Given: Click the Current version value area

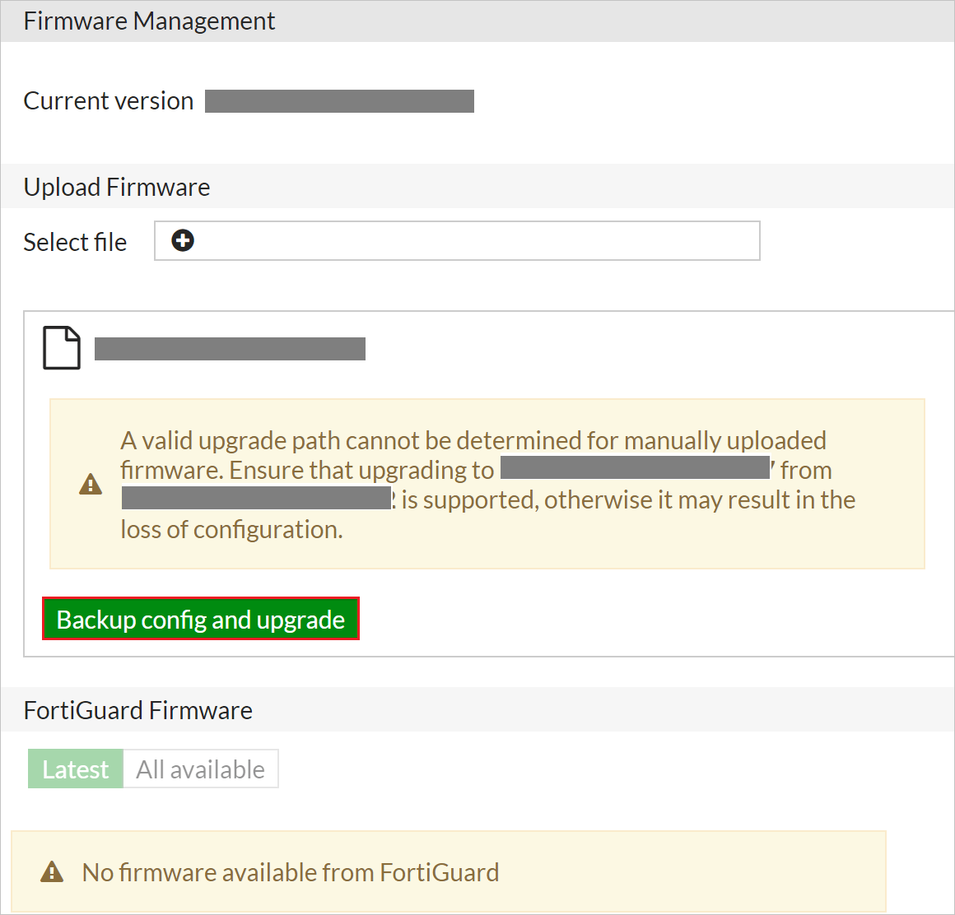Looking at the screenshot, I should tap(340, 100).
